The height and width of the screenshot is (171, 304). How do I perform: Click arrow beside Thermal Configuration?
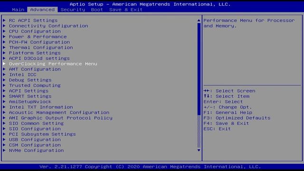[4, 47]
